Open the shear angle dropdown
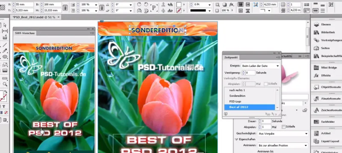This screenshot has width=342, height=153. pos(131,10)
